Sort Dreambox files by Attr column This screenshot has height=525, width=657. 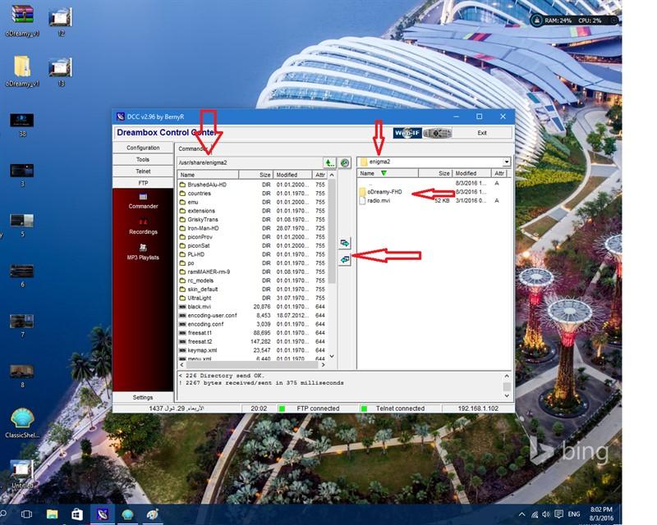point(320,175)
